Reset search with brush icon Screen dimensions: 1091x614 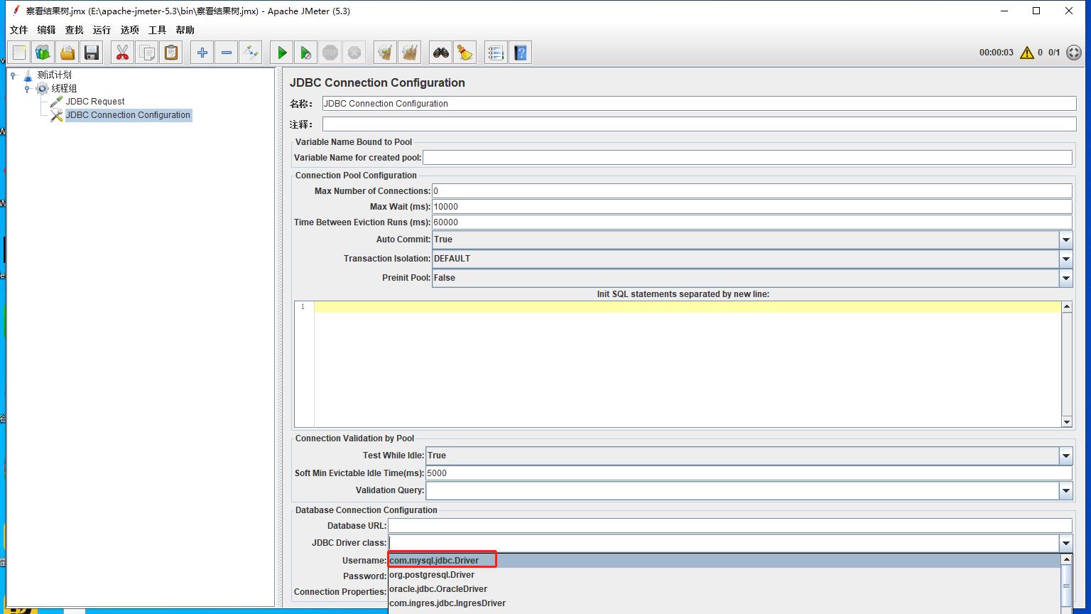tap(465, 53)
